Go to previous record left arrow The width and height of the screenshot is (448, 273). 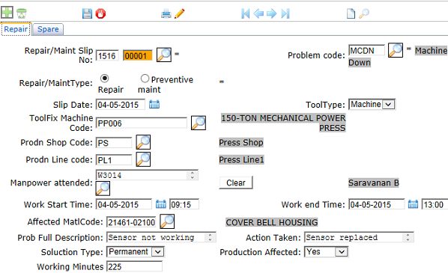tap(258, 13)
